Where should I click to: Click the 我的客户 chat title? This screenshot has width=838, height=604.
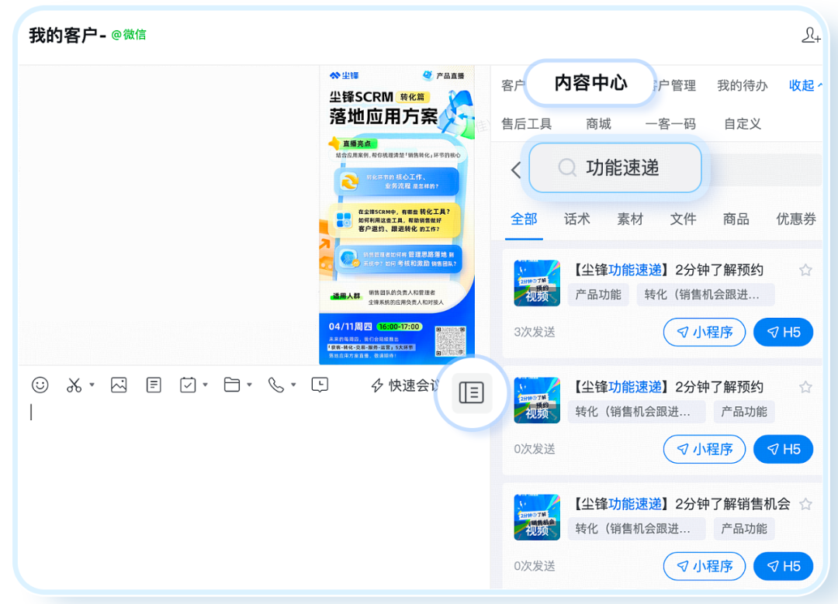pos(67,35)
